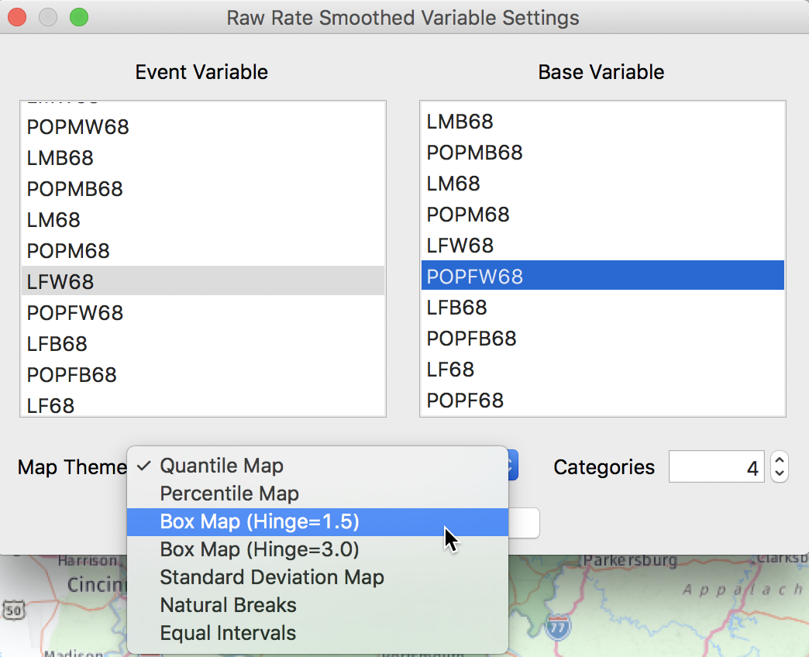Screen dimensions: 809x657
Task: Select LMB68 in Event Variable list
Action: [x=203, y=158]
